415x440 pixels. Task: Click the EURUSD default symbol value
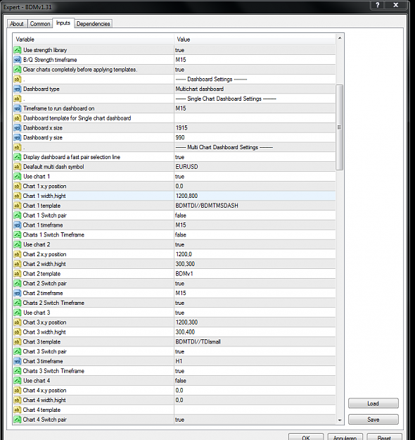coord(187,167)
